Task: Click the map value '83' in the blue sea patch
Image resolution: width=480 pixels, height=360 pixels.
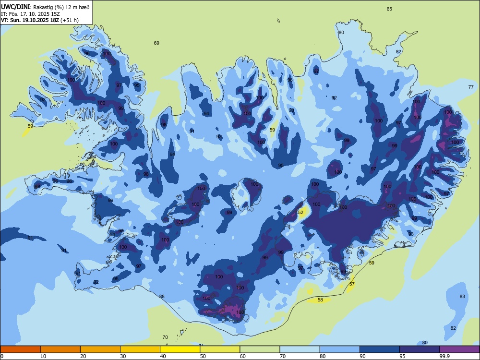Action: click(462, 296)
